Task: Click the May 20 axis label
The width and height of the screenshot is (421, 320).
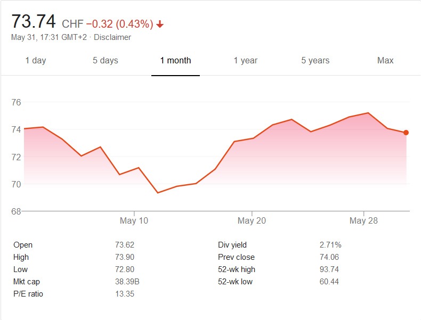Action: [x=253, y=221]
